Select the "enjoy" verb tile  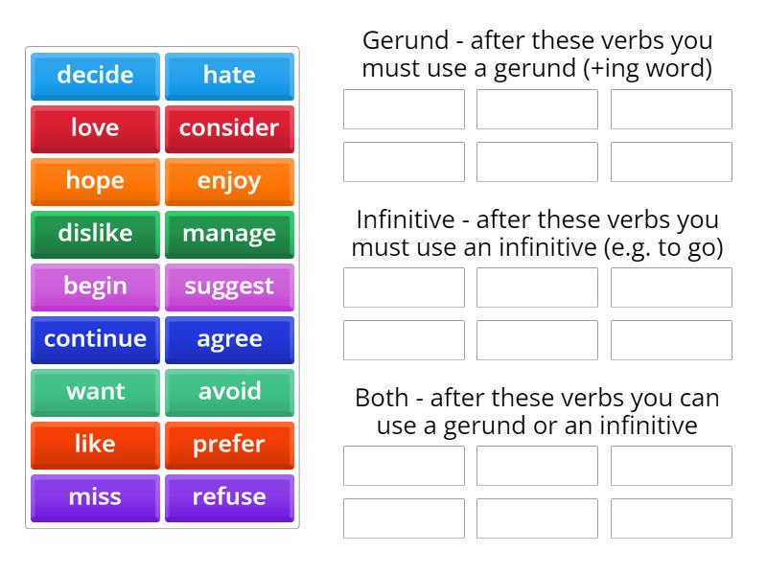click(229, 181)
